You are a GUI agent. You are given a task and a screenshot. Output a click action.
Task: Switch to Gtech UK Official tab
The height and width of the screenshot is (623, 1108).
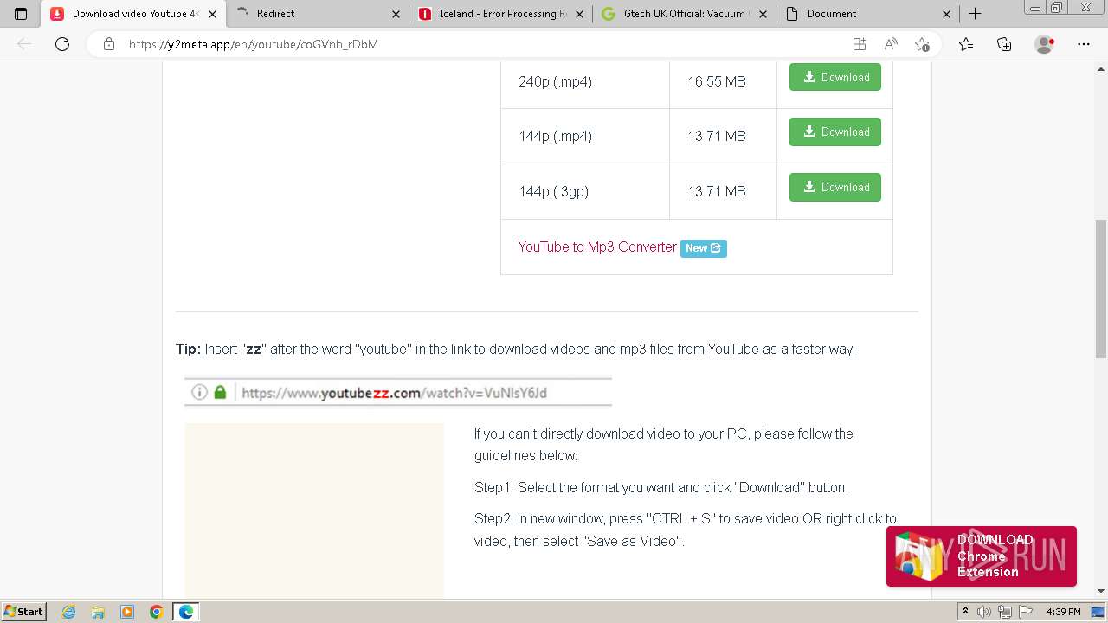tap(684, 14)
